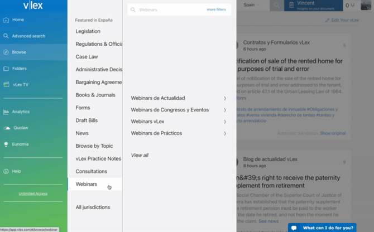Click Blog de actualidad vLex source name
374x232 pixels.
click(270, 159)
